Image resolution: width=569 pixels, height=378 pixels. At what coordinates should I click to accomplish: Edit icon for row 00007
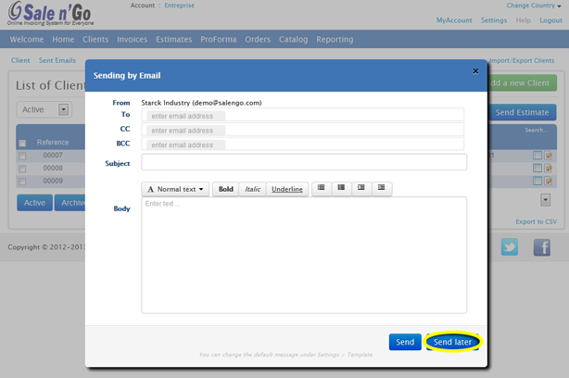click(x=548, y=156)
